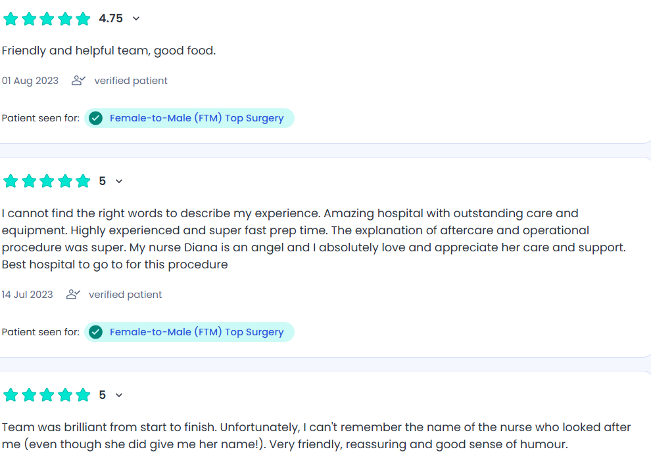Expand rating chevron on 14 Jul 2023 review

pyautogui.click(x=119, y=181)
